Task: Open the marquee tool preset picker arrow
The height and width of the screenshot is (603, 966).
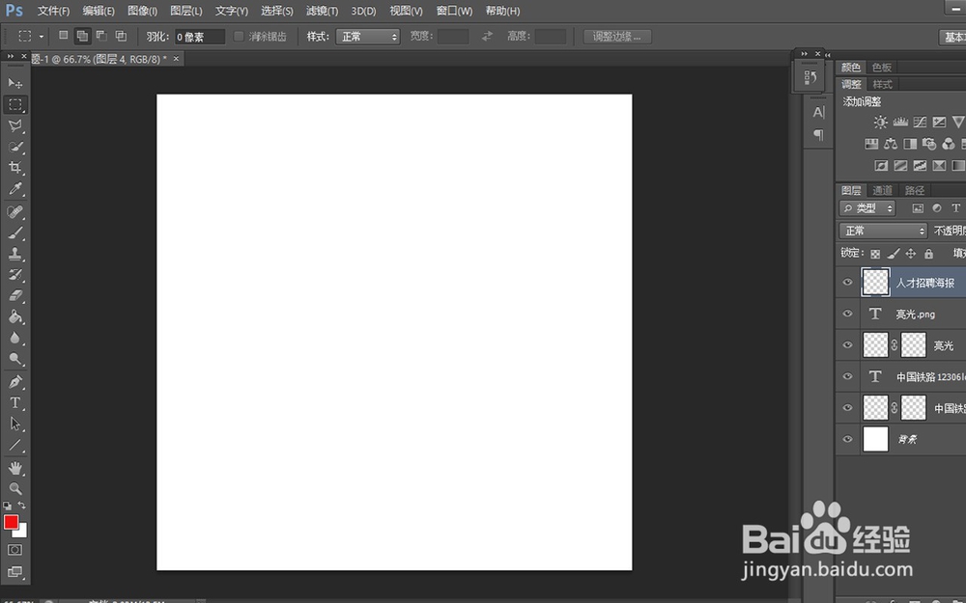Action: [x=42, y=37]
